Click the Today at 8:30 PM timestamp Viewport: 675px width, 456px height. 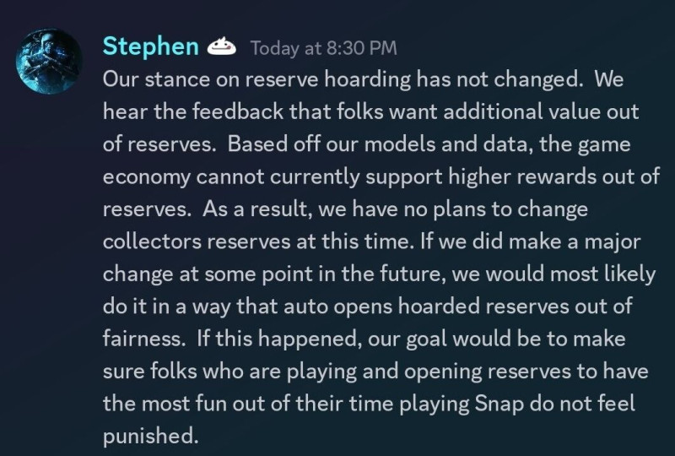coord(324,48)
